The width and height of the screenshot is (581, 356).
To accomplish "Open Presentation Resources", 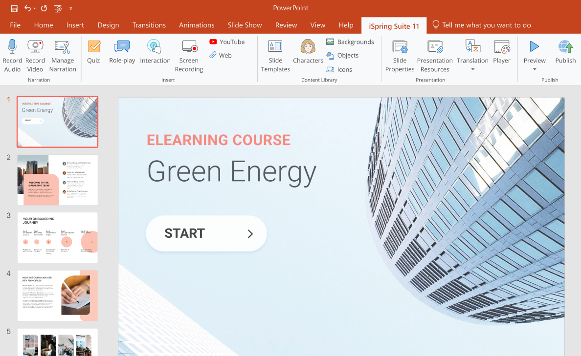I will pyautogui.click(x=434, y=47).
